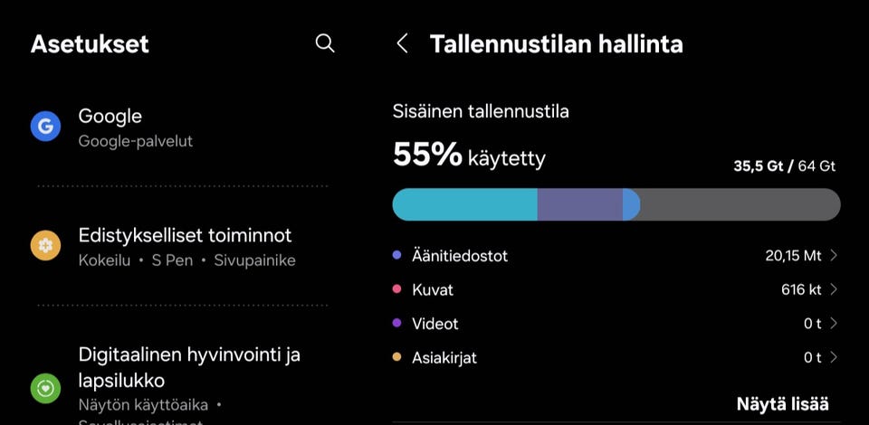Open Digitaalinen hyvinvointi ja lapsilukko
Image resolution: width=869 pixels, height=425 pixels.
[x=189, y=366]
